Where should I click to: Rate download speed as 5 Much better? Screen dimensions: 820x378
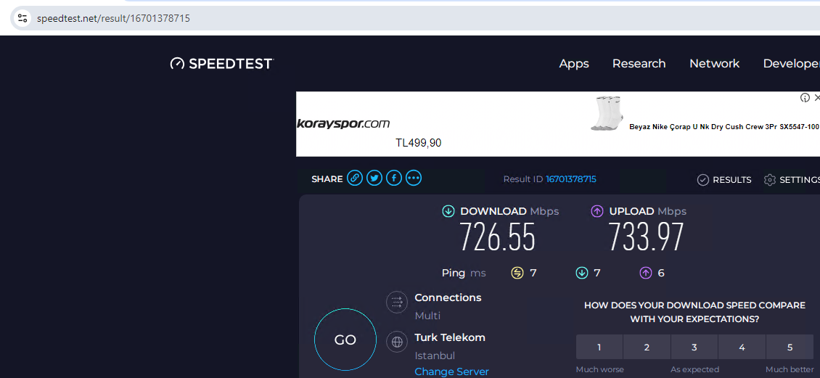pos(790,347)
